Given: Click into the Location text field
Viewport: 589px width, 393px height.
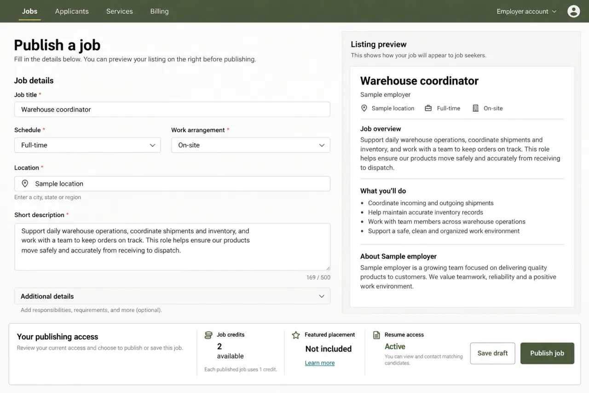Looking at the screenshot, I should pos(173,184).
